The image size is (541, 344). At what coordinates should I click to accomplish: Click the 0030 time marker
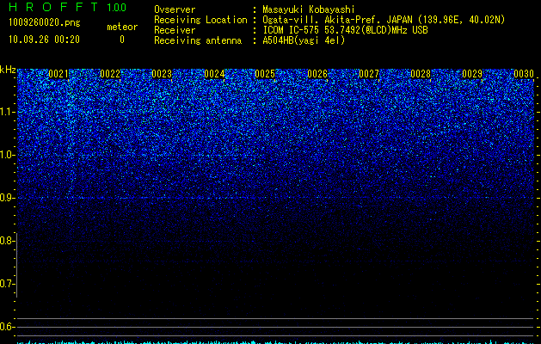524,74
